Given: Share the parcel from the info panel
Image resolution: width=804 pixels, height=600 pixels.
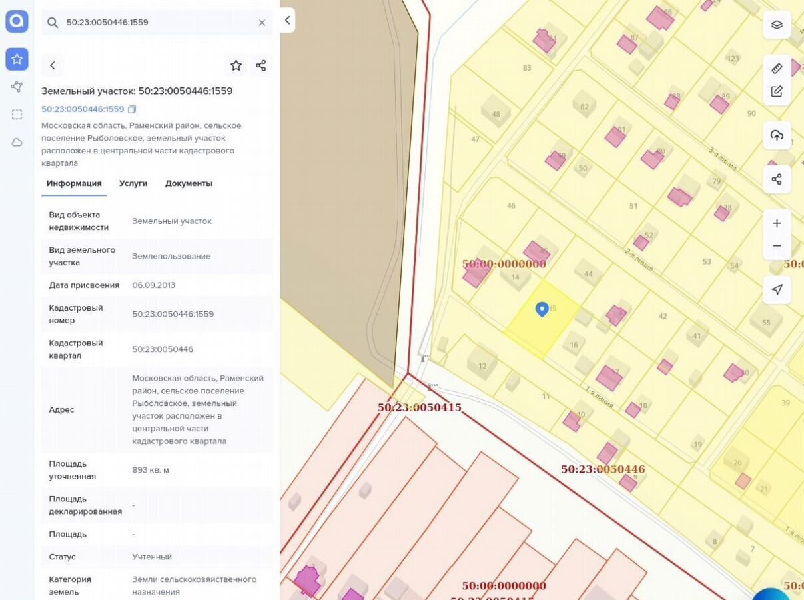Looking at the screenshot, I should 261,65.
